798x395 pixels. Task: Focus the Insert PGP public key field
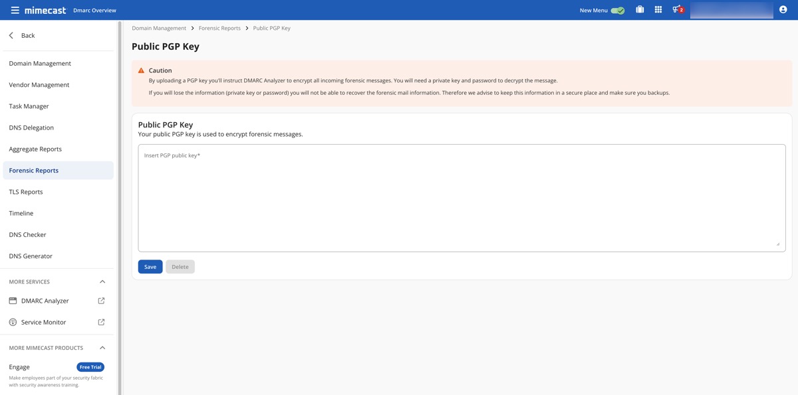tap(462, 198)
